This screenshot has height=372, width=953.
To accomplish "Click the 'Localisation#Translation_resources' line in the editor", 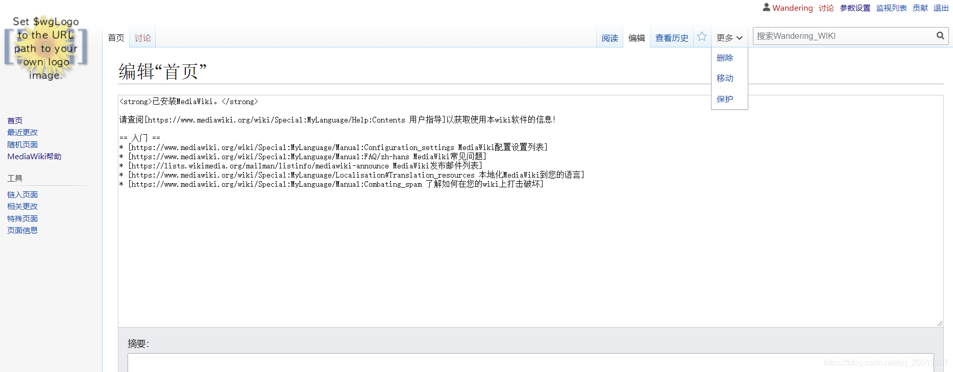I will tap(352, 175).
